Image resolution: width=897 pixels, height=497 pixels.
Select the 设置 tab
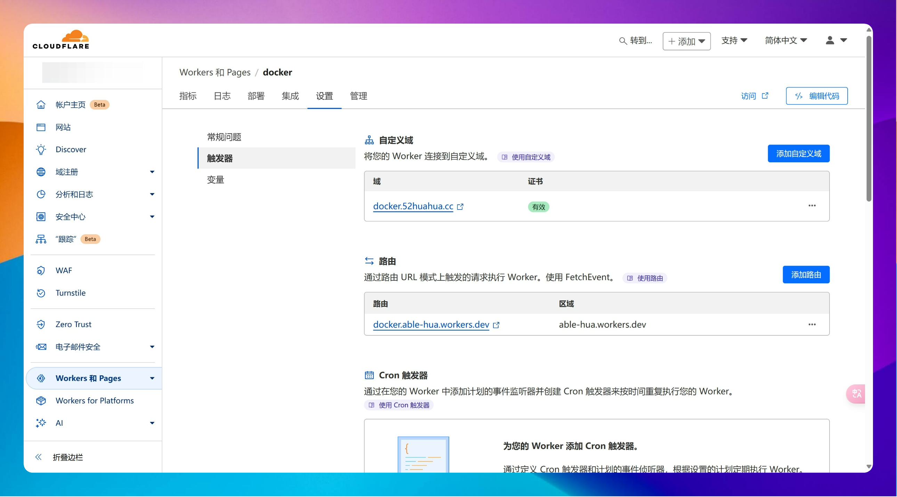pos(324,96)
